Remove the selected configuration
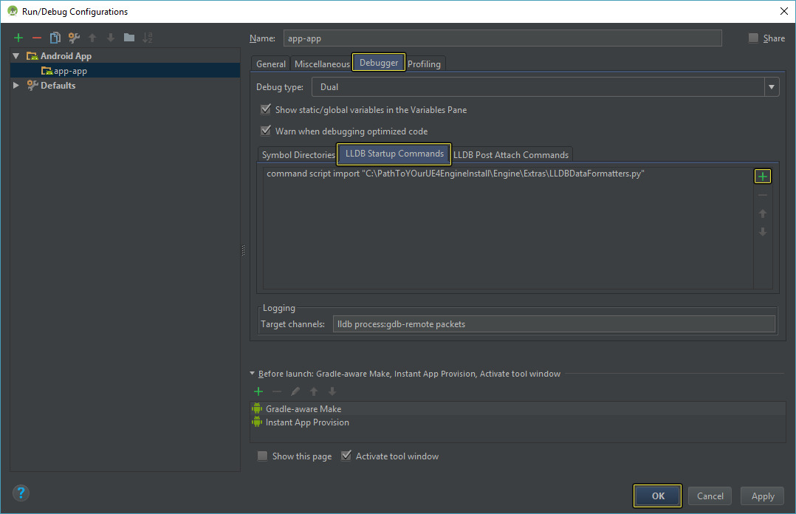 tap(35, 37)
